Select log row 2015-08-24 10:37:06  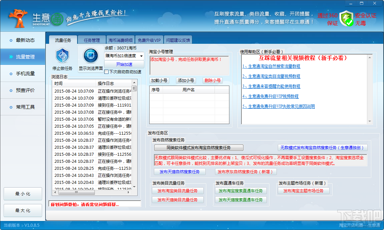tap(92, 119)
